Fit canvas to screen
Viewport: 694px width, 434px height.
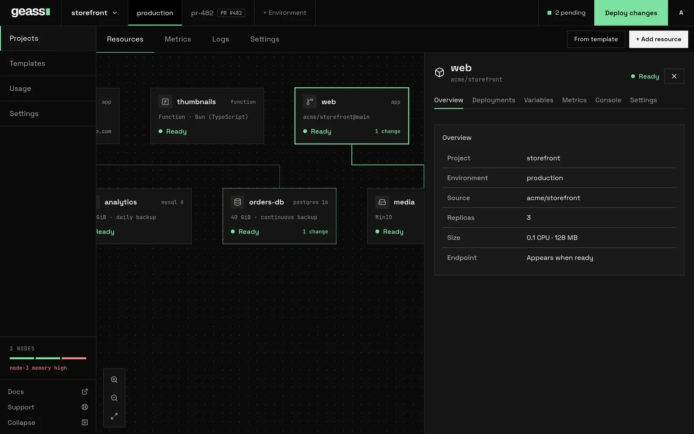click(114, 416)
